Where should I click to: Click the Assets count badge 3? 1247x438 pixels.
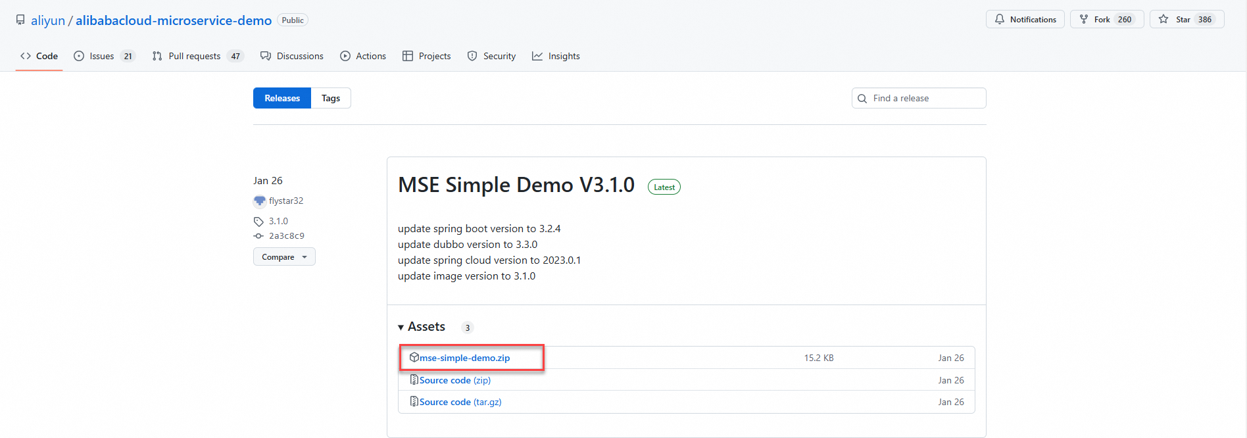(x=468, y=328)
